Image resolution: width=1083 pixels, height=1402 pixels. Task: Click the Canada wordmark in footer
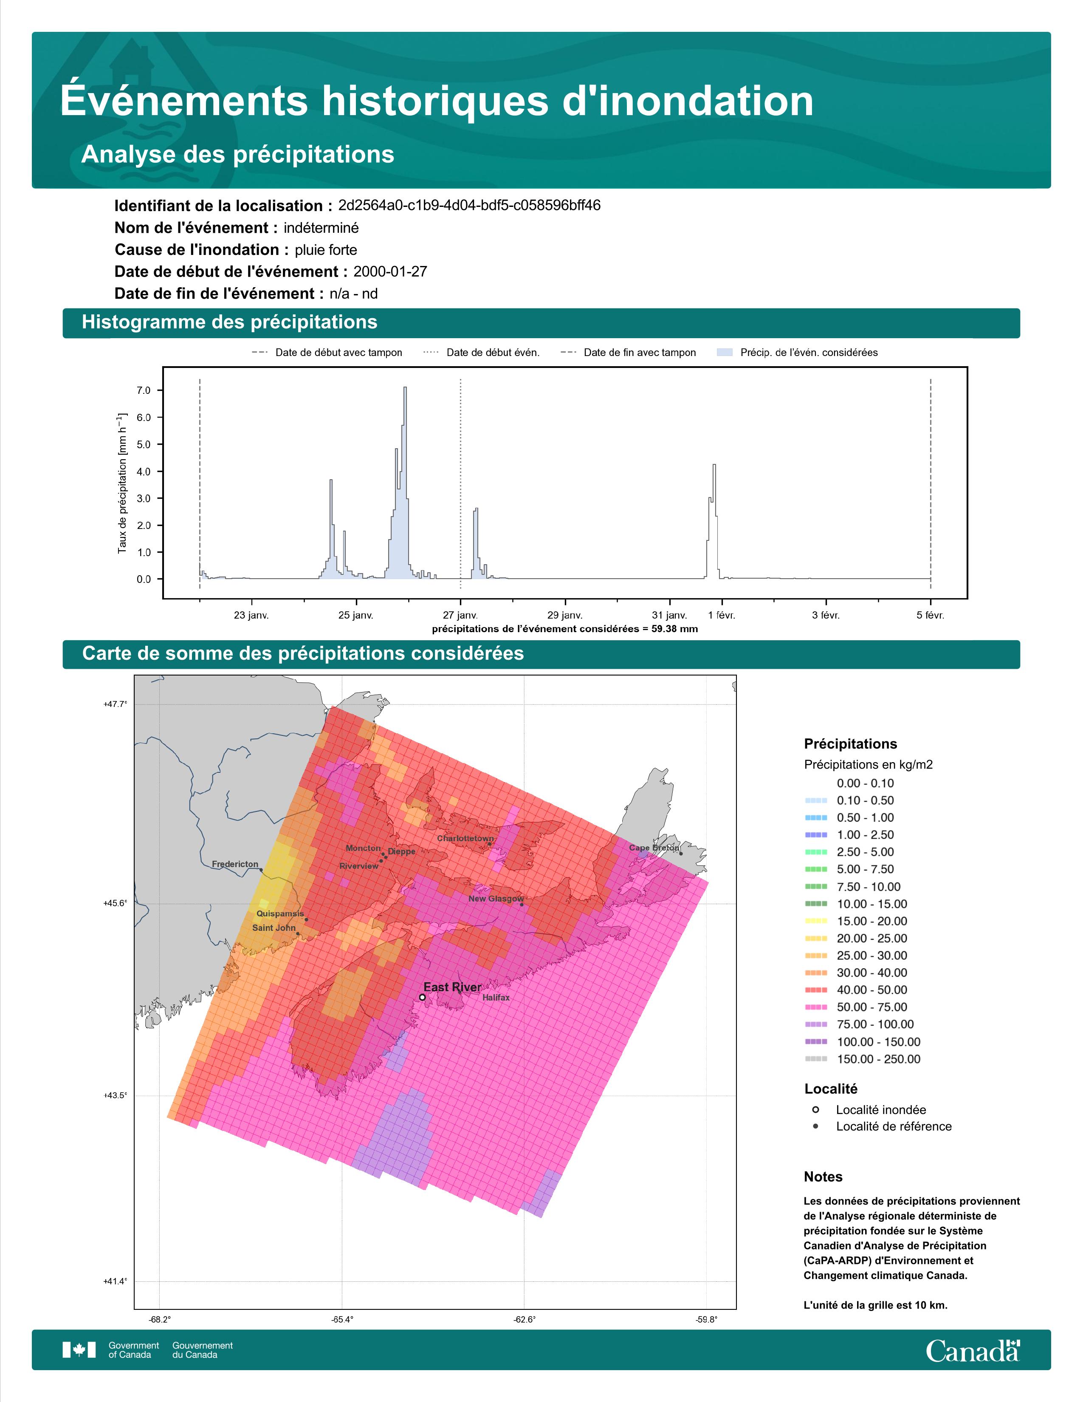click(973, 1350)
